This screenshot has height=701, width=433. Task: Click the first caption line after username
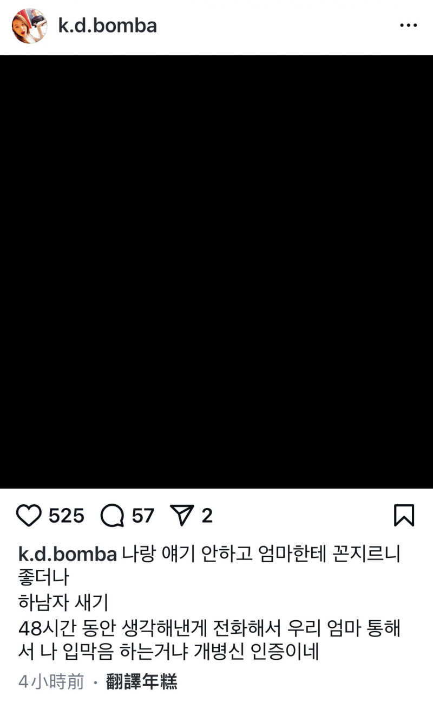pos(261,554)
